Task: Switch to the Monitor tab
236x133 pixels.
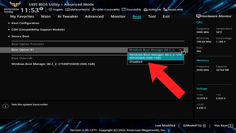Action: (118, 17)
